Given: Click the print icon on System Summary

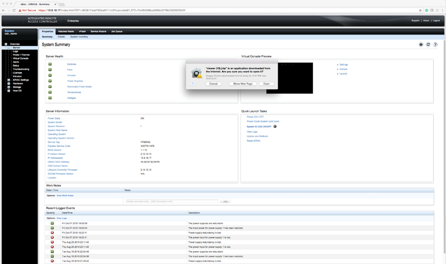Looking at the screenshot, I should (x=421, y=45).
